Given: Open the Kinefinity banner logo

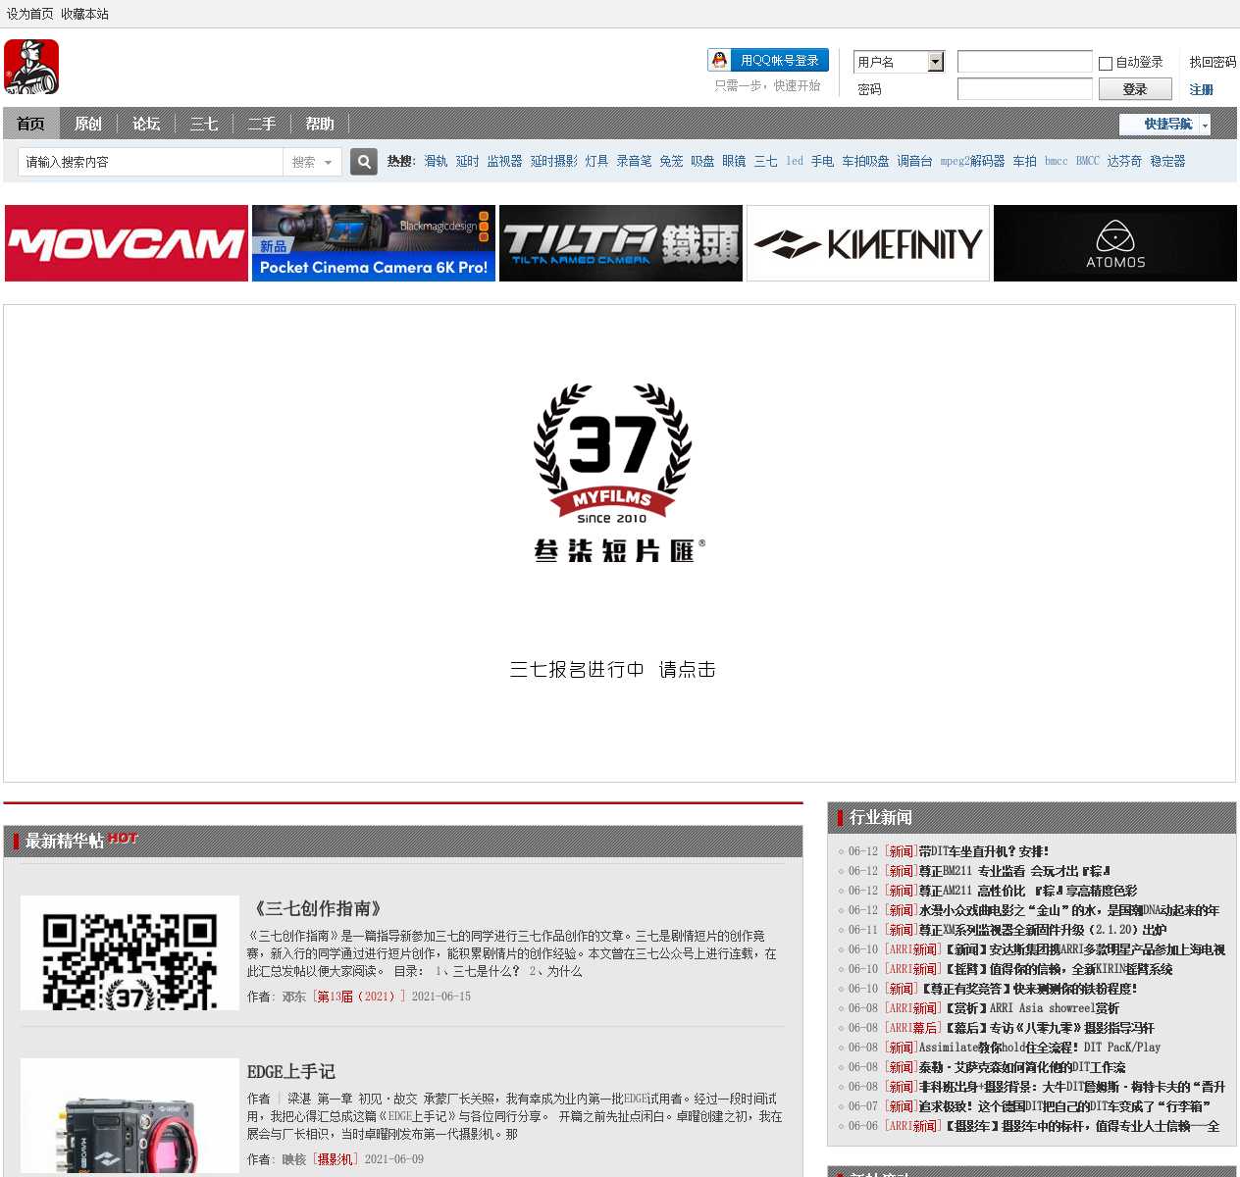Looking at the screenshot, I should coord(868,243).
